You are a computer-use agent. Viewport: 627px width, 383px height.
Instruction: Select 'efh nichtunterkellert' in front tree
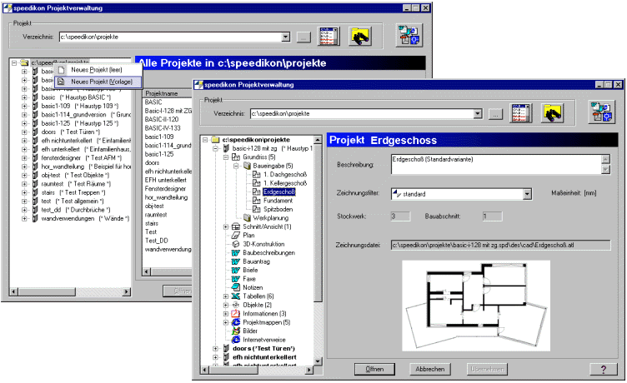[x=264, y=357]
